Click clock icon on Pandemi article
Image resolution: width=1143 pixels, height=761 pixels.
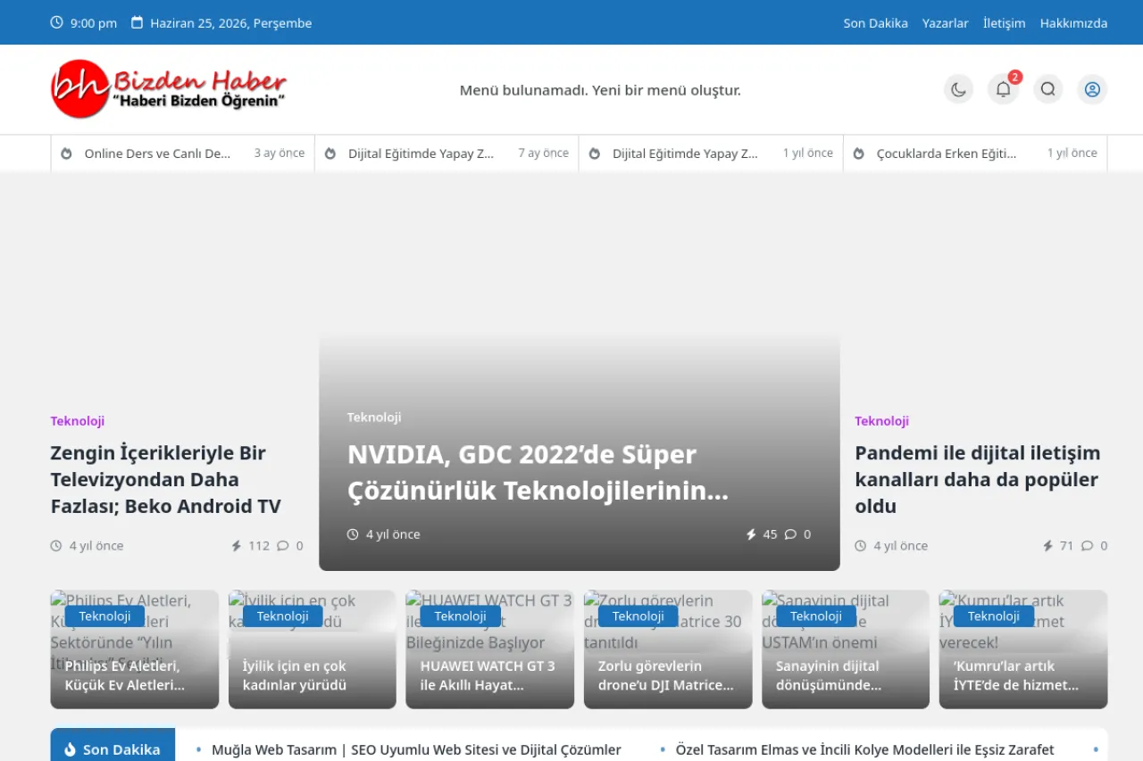[861, 545]
